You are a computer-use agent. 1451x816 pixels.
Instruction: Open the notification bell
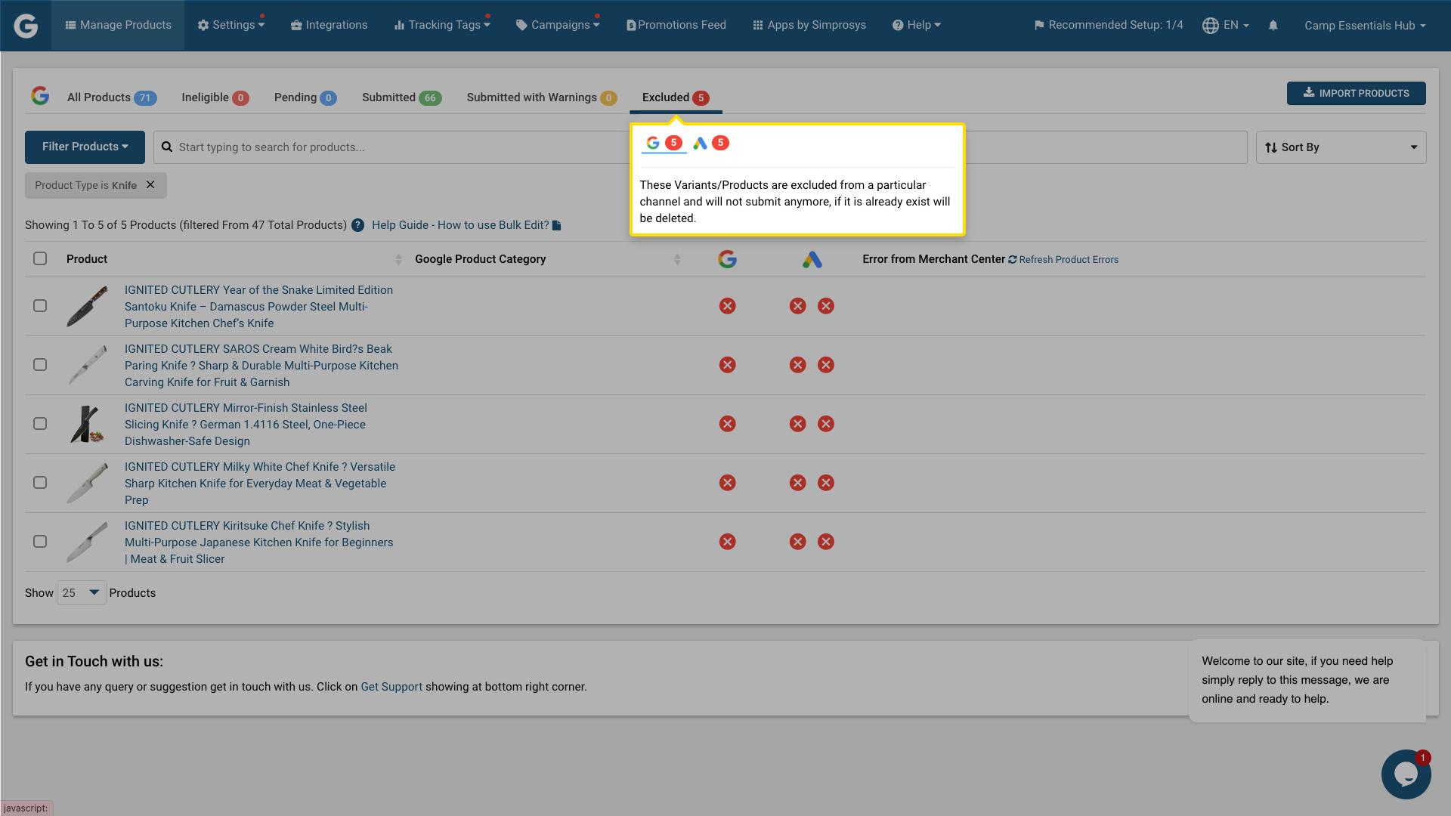(1273, 25)
